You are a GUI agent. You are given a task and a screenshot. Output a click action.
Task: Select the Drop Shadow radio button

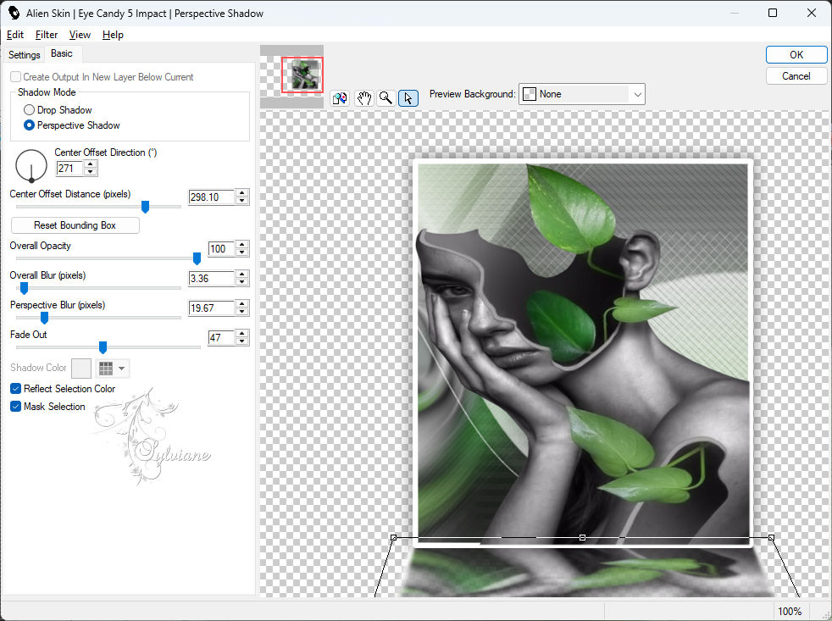pyautogui.click(x=29, y=110)
